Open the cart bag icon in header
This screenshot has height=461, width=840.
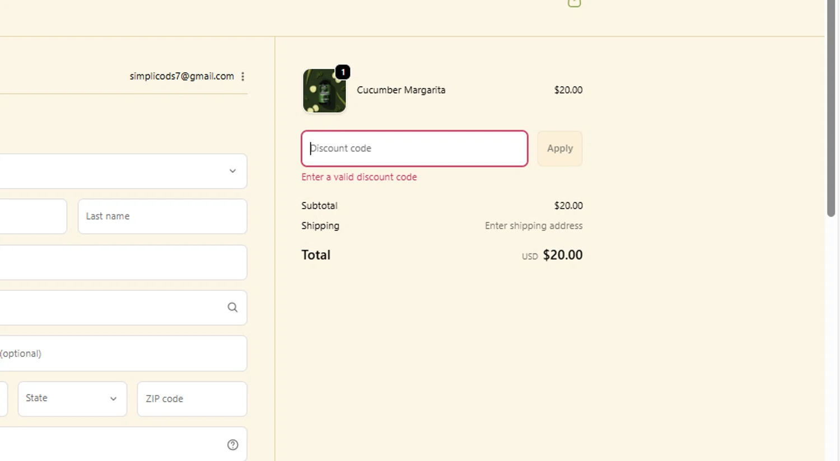(574, 3)
